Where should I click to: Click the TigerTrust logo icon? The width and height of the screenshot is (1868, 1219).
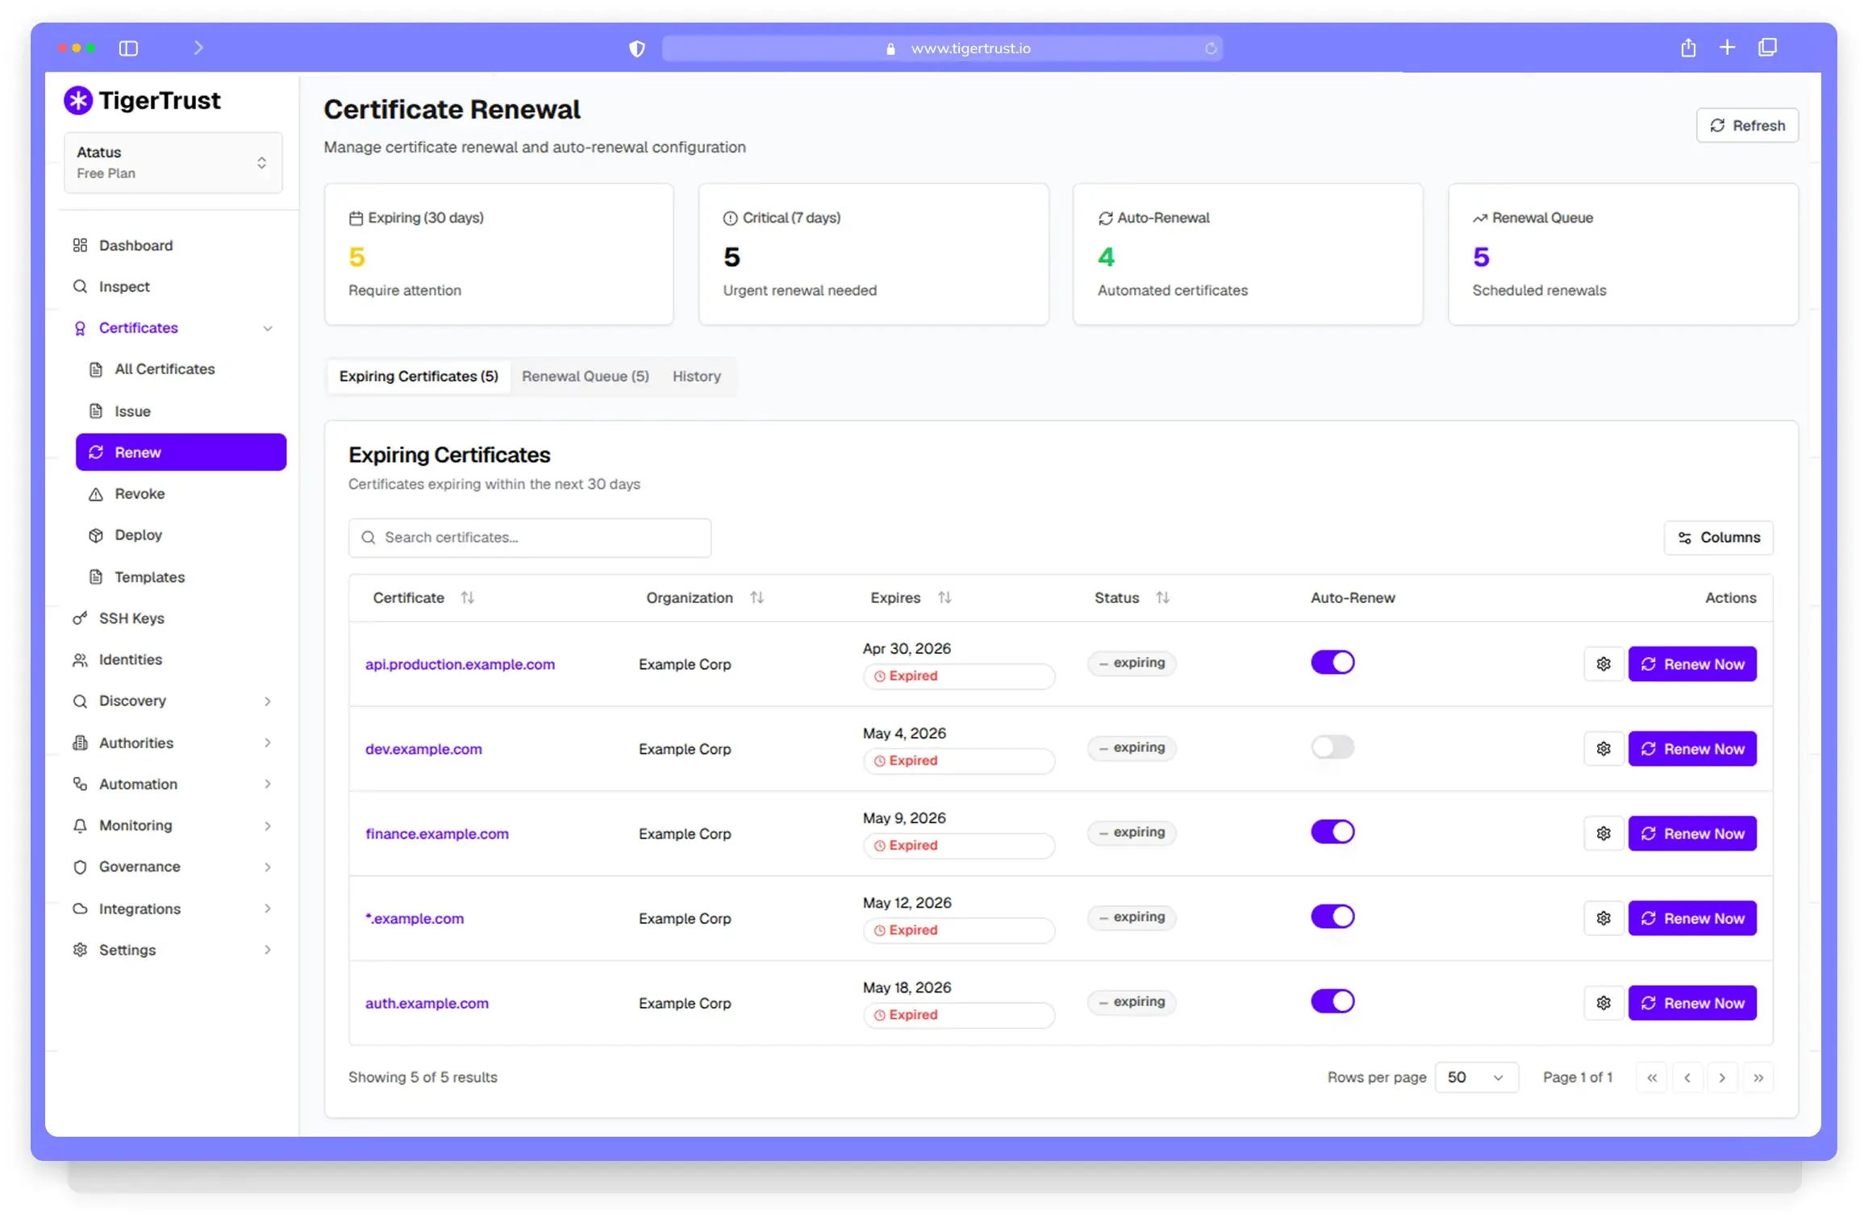(x=78, y=101)
